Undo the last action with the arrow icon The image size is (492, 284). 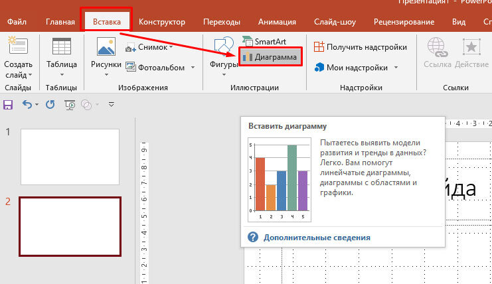[x=27, y=104]
